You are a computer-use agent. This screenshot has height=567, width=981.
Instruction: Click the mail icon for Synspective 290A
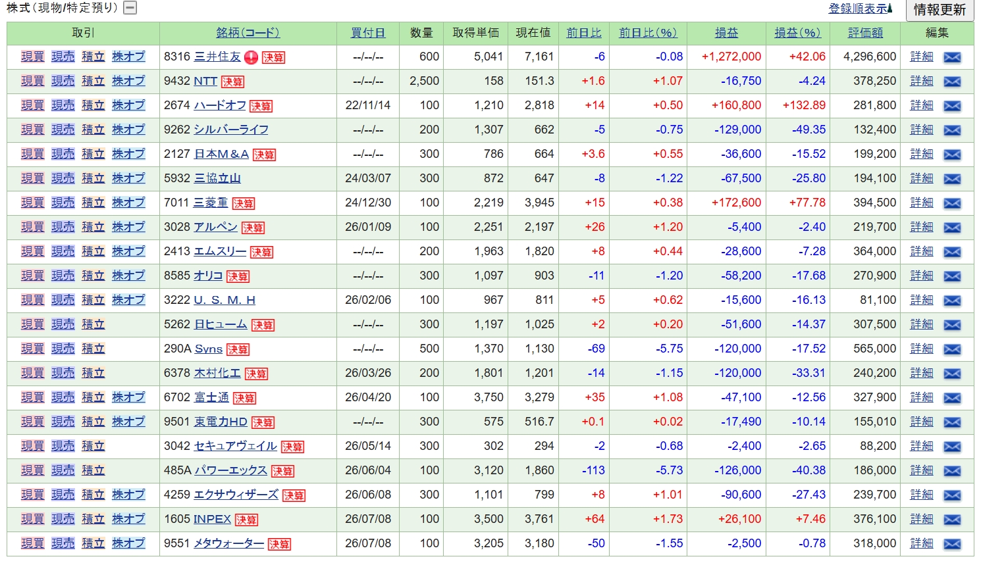[952, 349]
